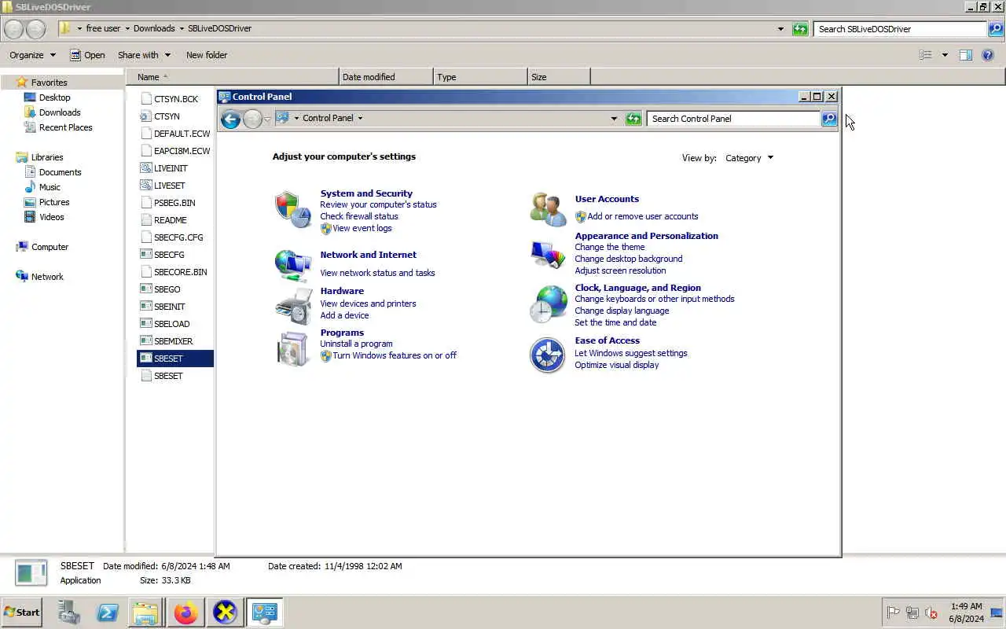
Task: Click Control Panel refresh button
Action: click(633, 119)
